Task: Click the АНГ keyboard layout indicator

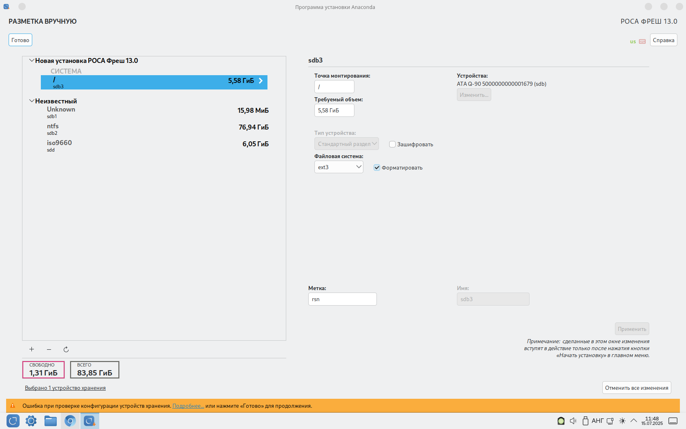Action: [x=597, y=421]
